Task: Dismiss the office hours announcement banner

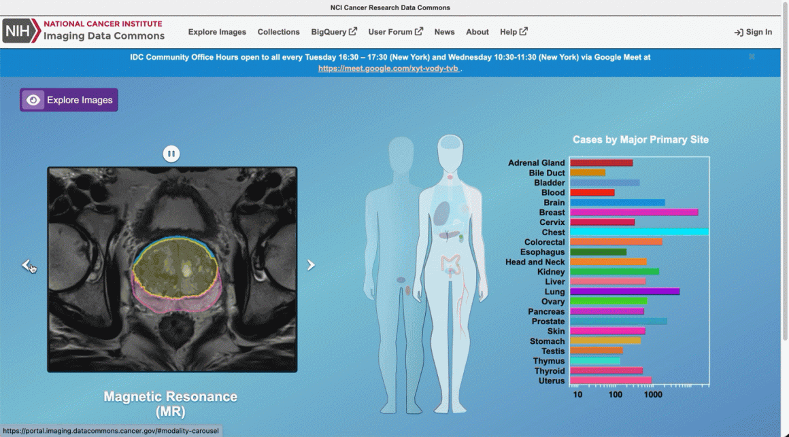Action: [x=752, y=57]
